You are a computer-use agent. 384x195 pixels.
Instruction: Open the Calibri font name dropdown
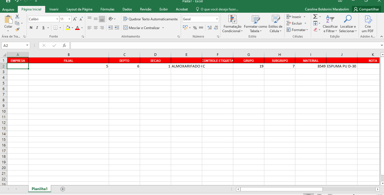tap(57, 19)
